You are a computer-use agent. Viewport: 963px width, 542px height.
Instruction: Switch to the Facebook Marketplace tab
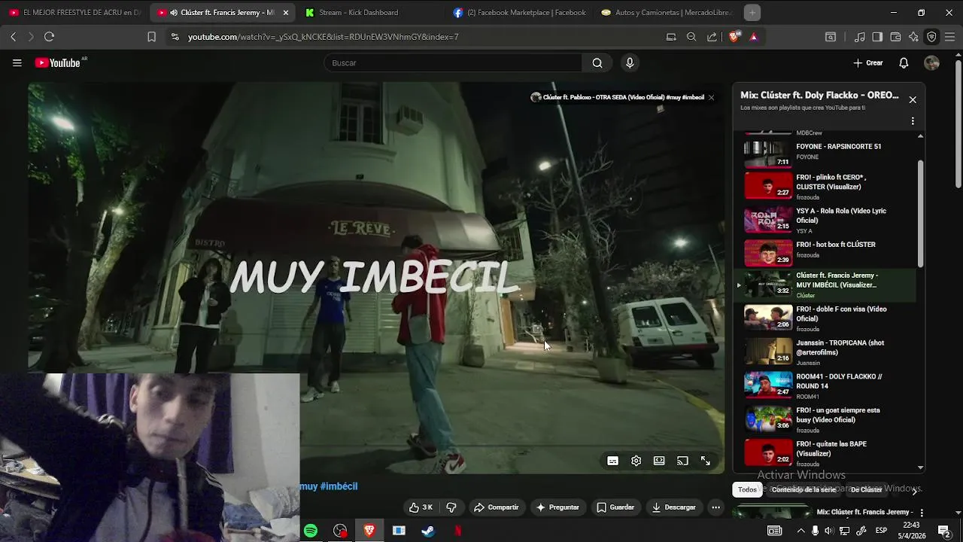pos(519,12)
